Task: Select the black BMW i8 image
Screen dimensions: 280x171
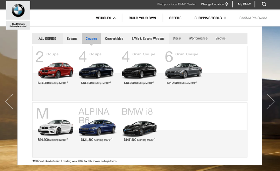Action: [x=140, y=128]
